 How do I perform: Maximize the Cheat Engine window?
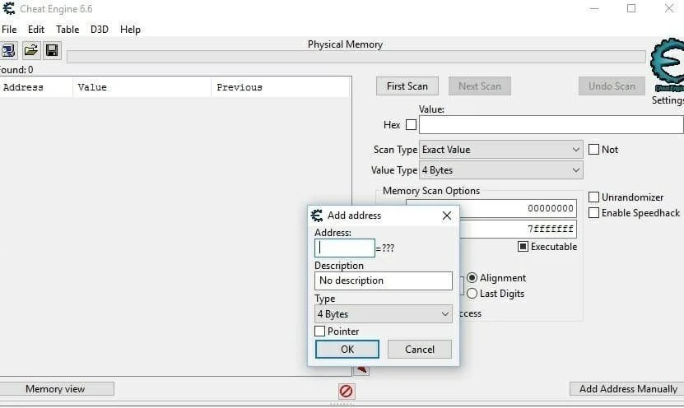(x=631, y=9)
